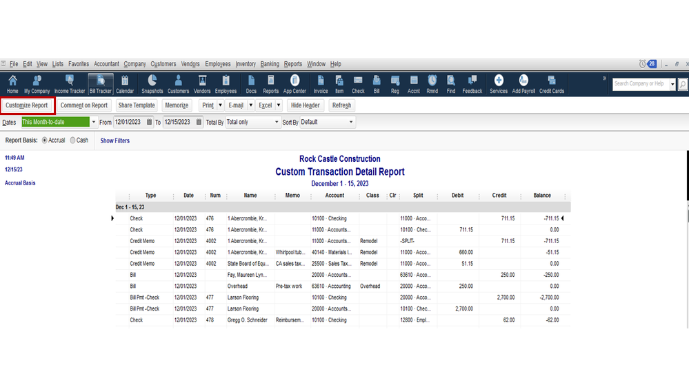
Task: Open the File menu
Action: (14, 64)
